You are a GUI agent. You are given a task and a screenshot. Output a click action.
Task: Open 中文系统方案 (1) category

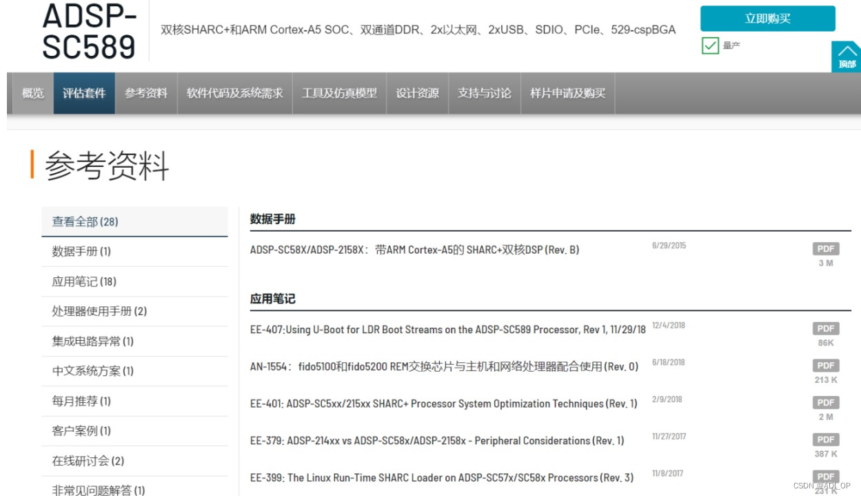tap(134, 371)
